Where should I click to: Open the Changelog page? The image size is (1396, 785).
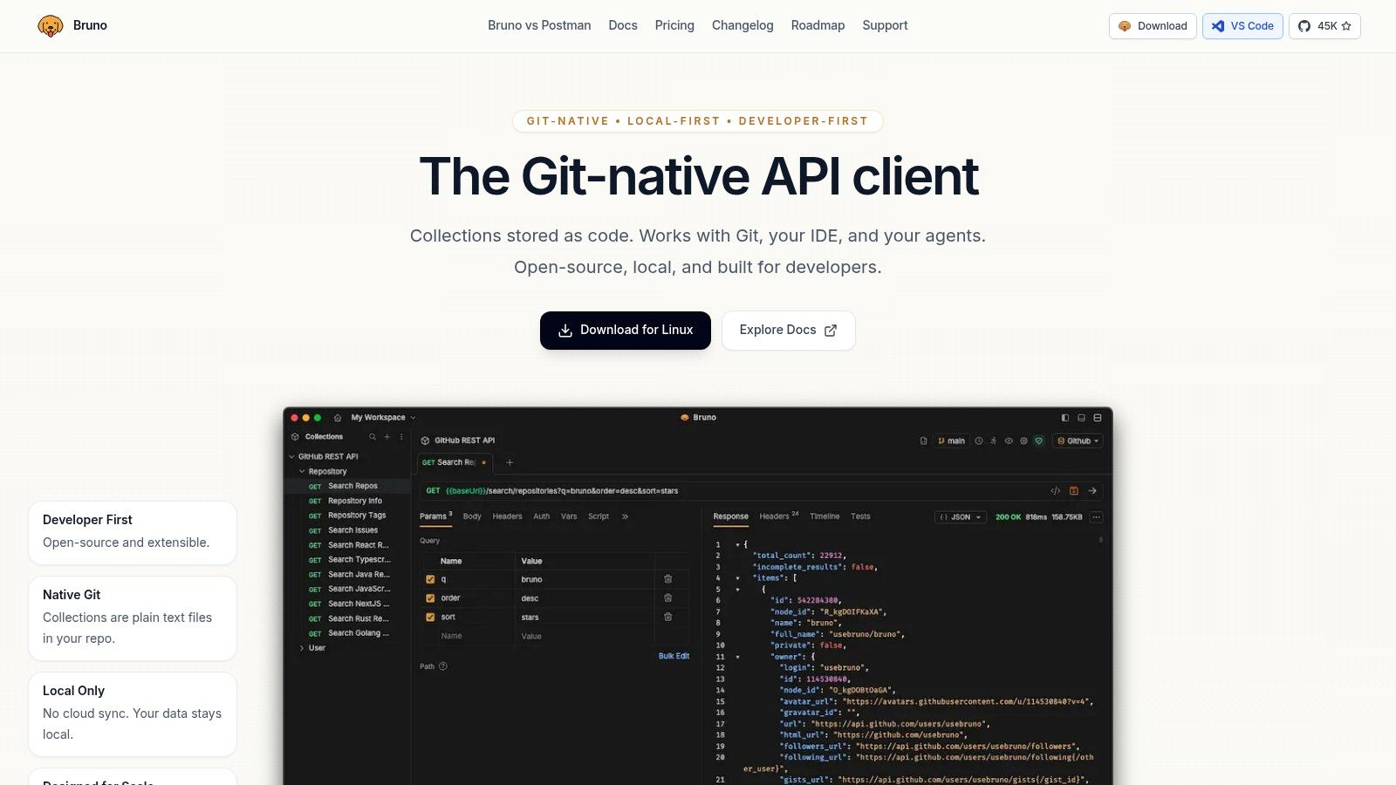(742, 25)
